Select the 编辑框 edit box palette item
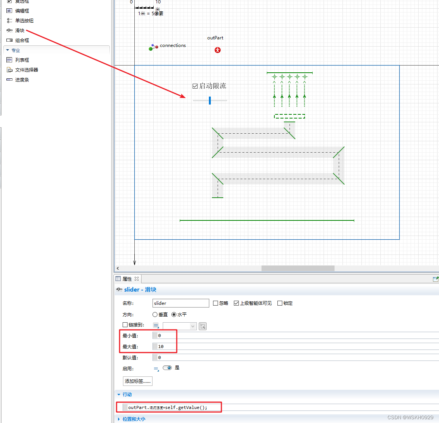 click(x=18, y=11)
